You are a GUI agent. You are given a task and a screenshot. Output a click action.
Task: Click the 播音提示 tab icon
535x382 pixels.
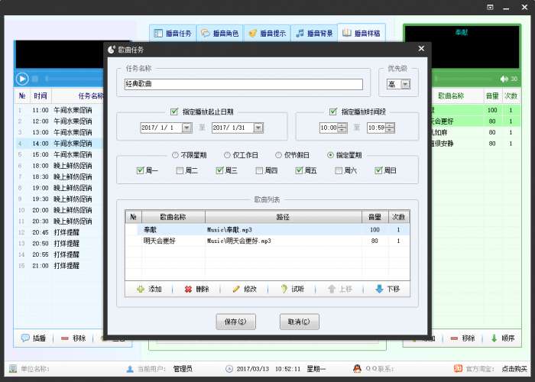[x=252, y=33]
